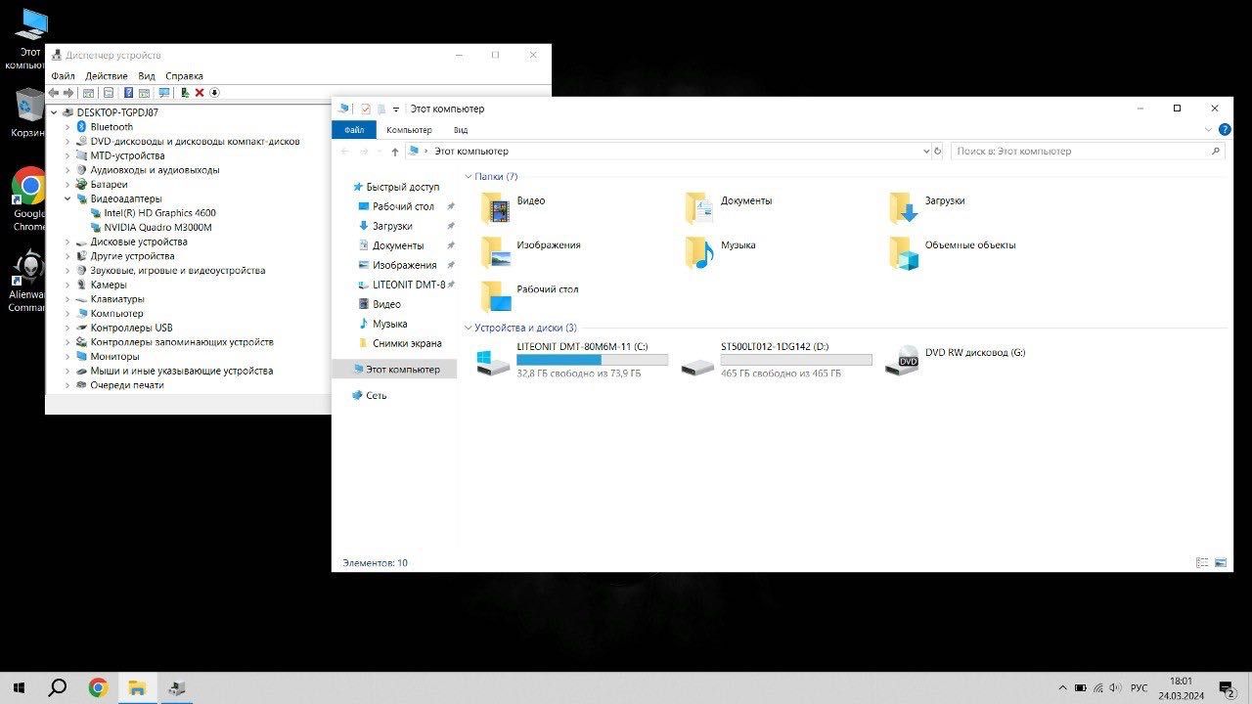This screenshot has height=704, width=1252.
Task: Open the Вид menu in Device Manager
Action: 147,75
